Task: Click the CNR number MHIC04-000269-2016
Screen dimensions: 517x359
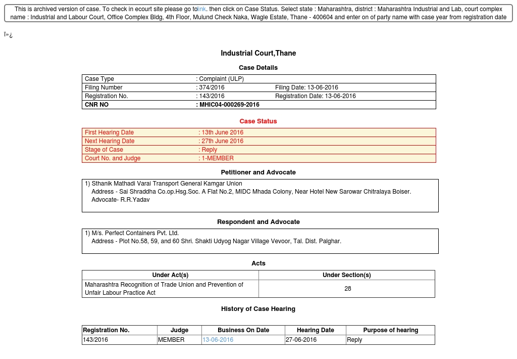Action: 229,105
